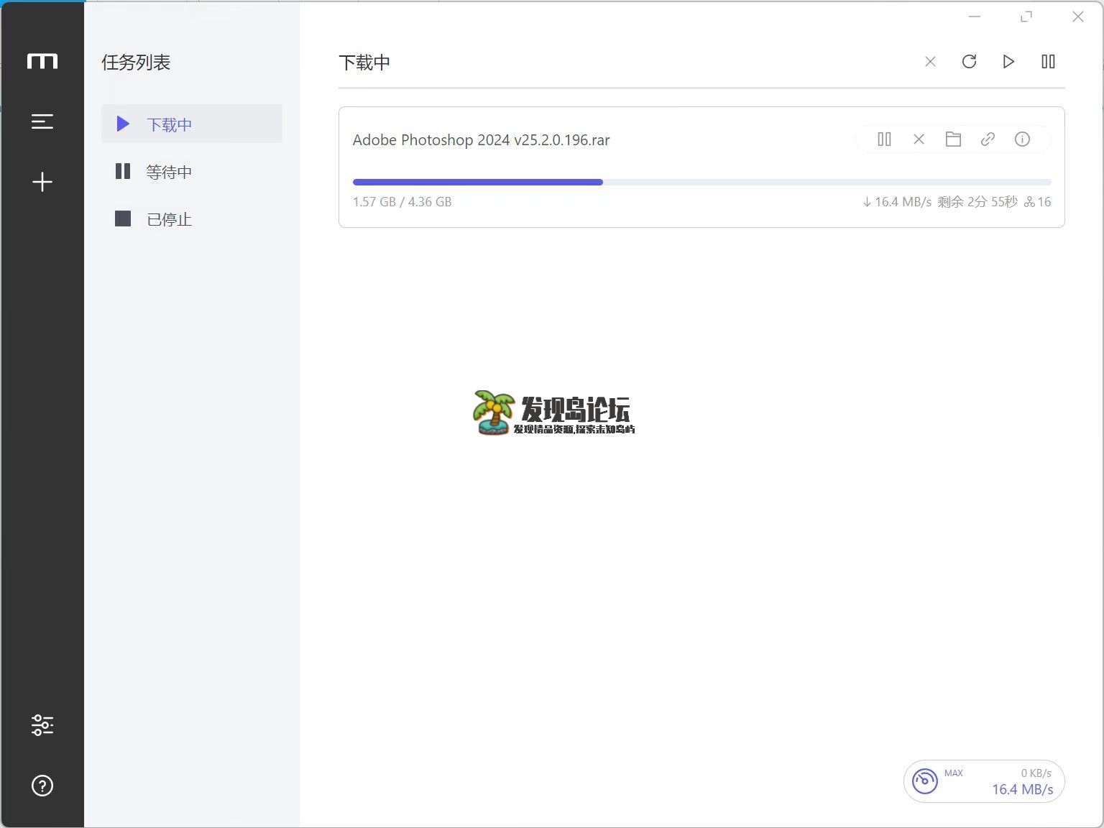Screen dimensions: 1104x828
Task: Remove the Adobe Photoshop download task
Action: tap(919, 139)
